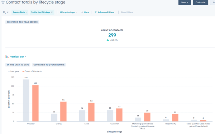Open In the last 30 days dropdown
The height and width of the screenshot is (134, 215).
(x=42, y=12)
